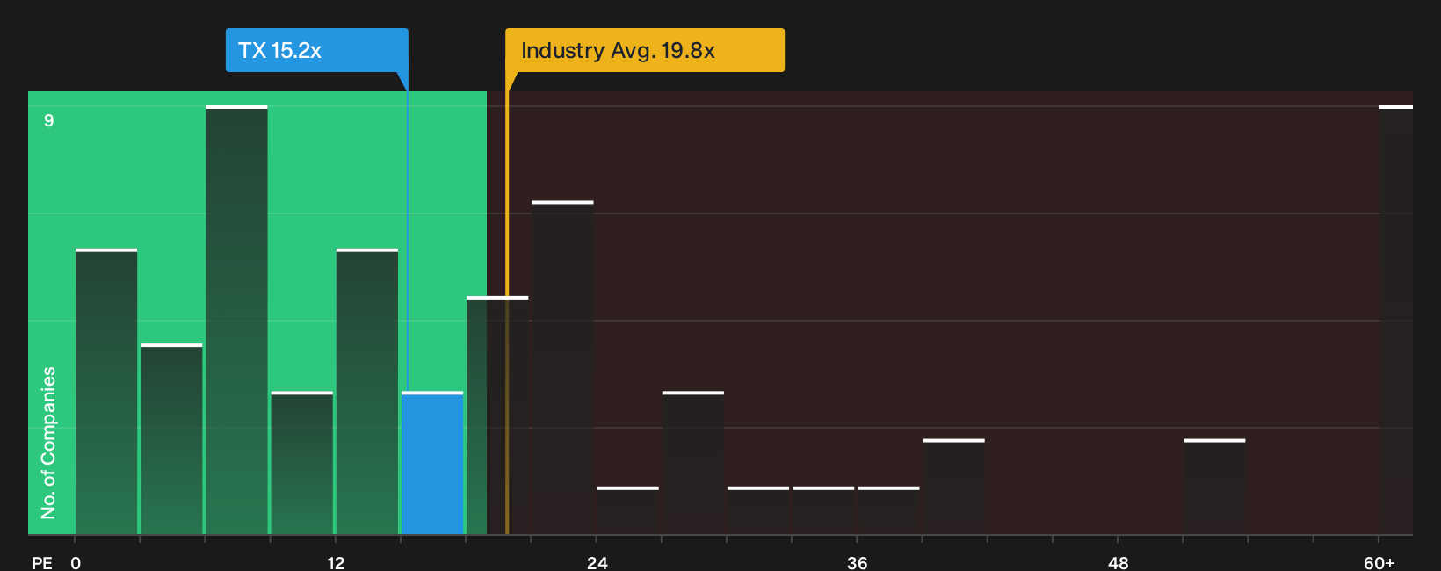
Task: Click the '36' x-axis tick label
Action: pos(858,563)
